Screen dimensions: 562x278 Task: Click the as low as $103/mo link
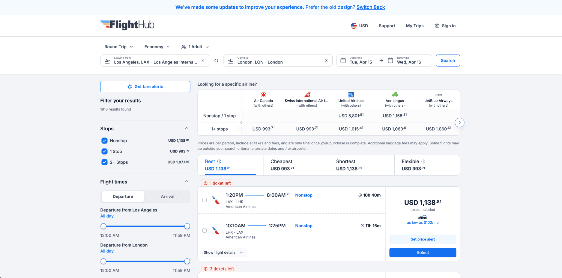point(423,223)
